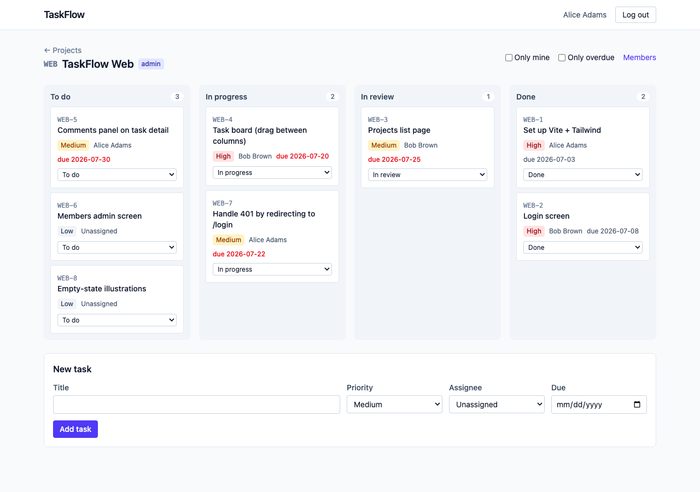This screenshot has height=492, width=700.
Task: Open status dropdown on Login screen card
Action: click(583, 248)
